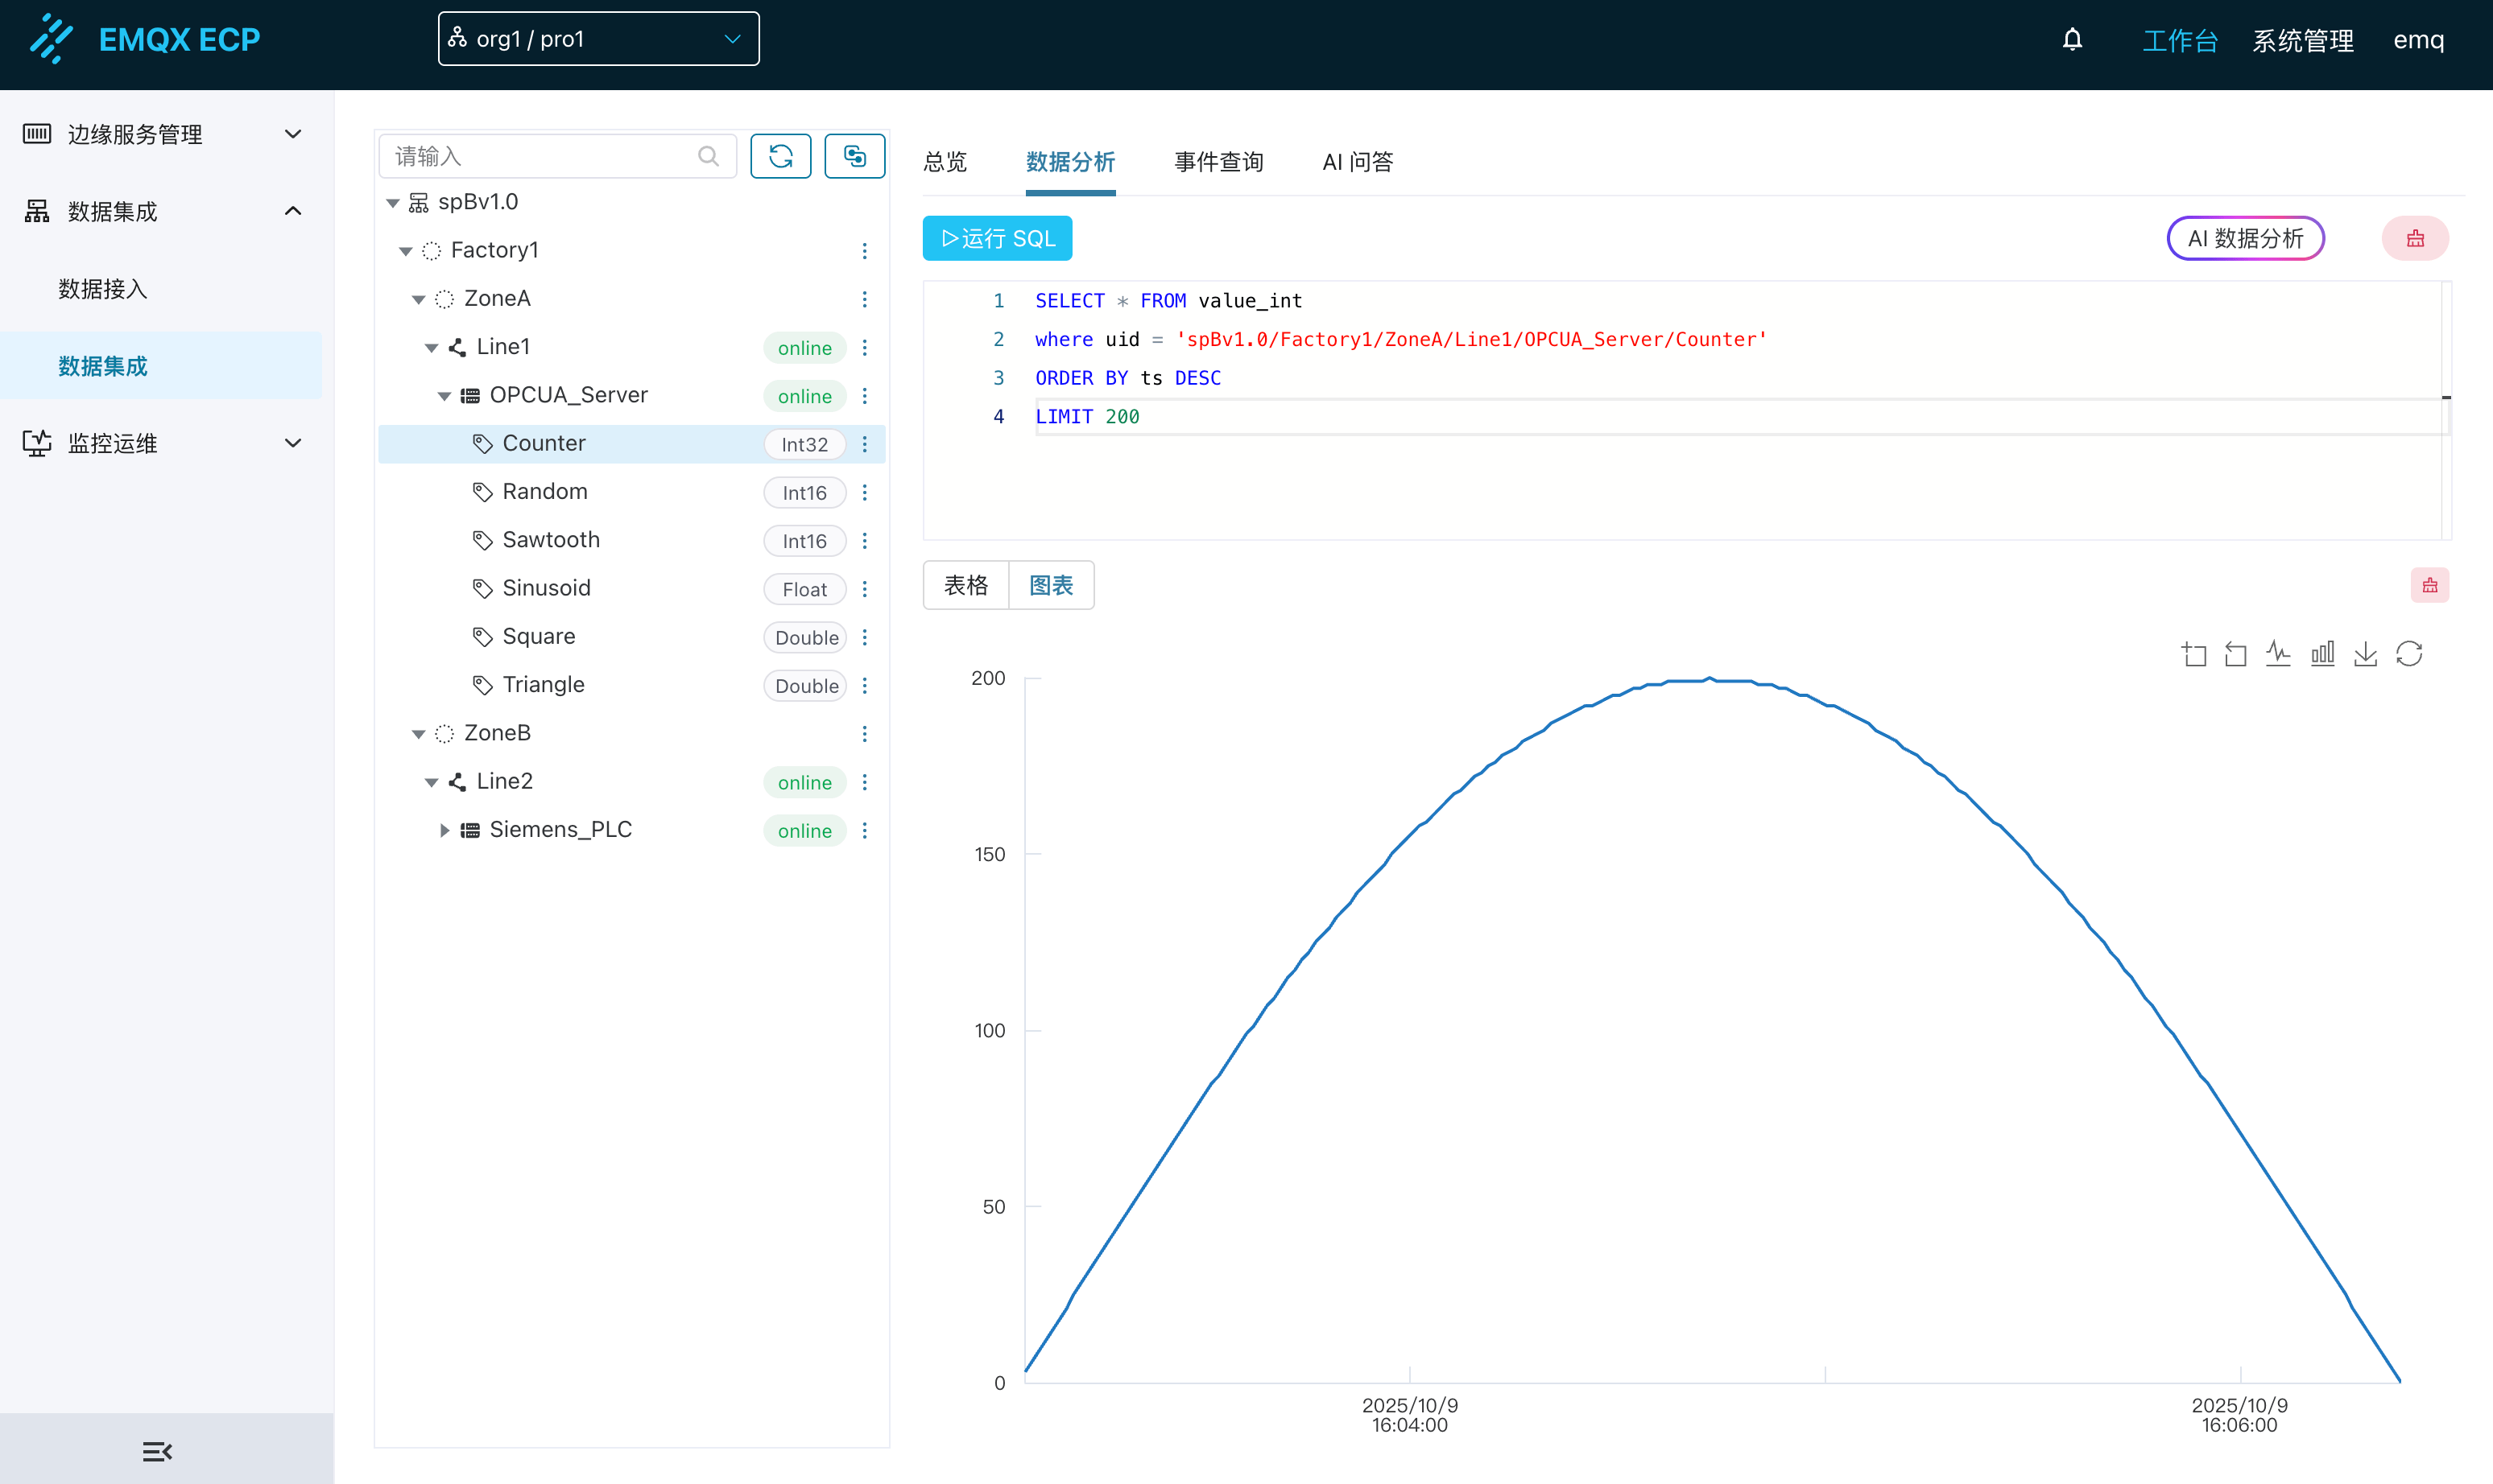Image resolution: width=2493 pixels, height=1484 pixels.
Task: Click the notification bell icon
Action: pos(2072,40)
